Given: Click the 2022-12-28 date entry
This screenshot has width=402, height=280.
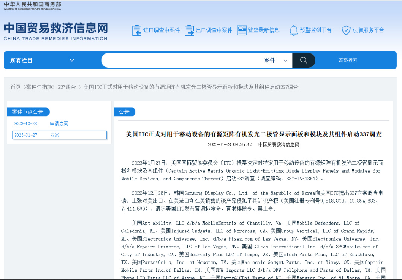Looking at the screenshot, I should click(x=25, y=124).
